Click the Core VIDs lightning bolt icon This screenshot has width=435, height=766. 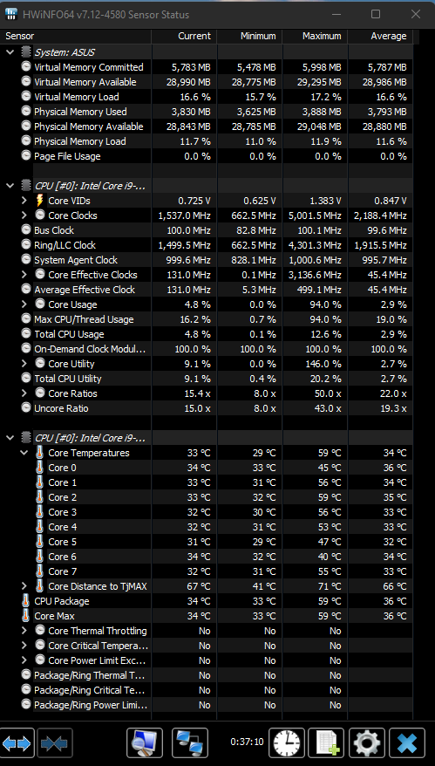(39, 201)
